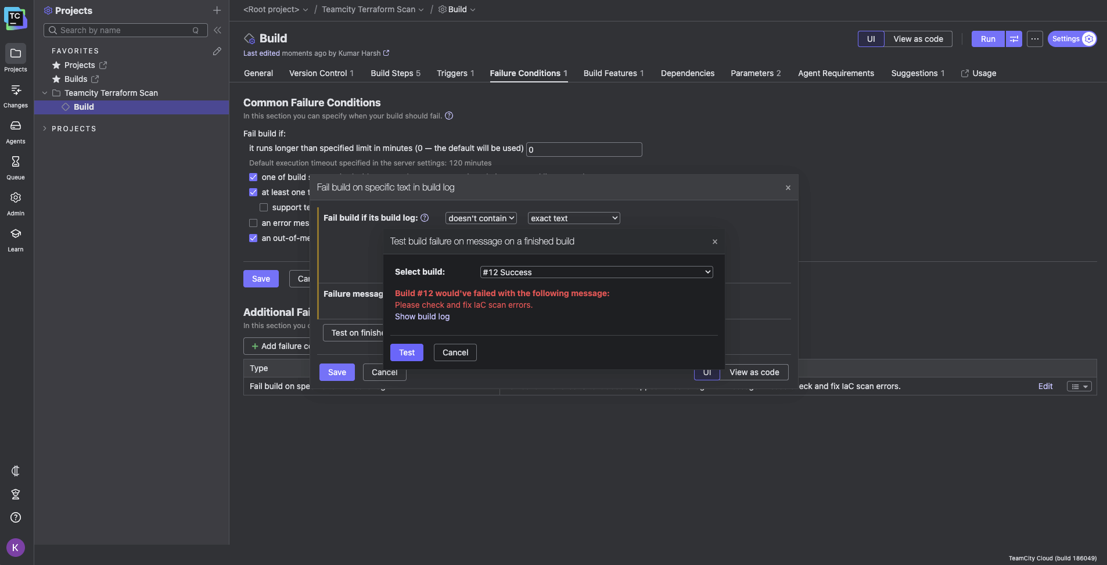1107x565 pixels.
Task: Click the feedback icon above the trophy icon
Action: pos(16,471)
